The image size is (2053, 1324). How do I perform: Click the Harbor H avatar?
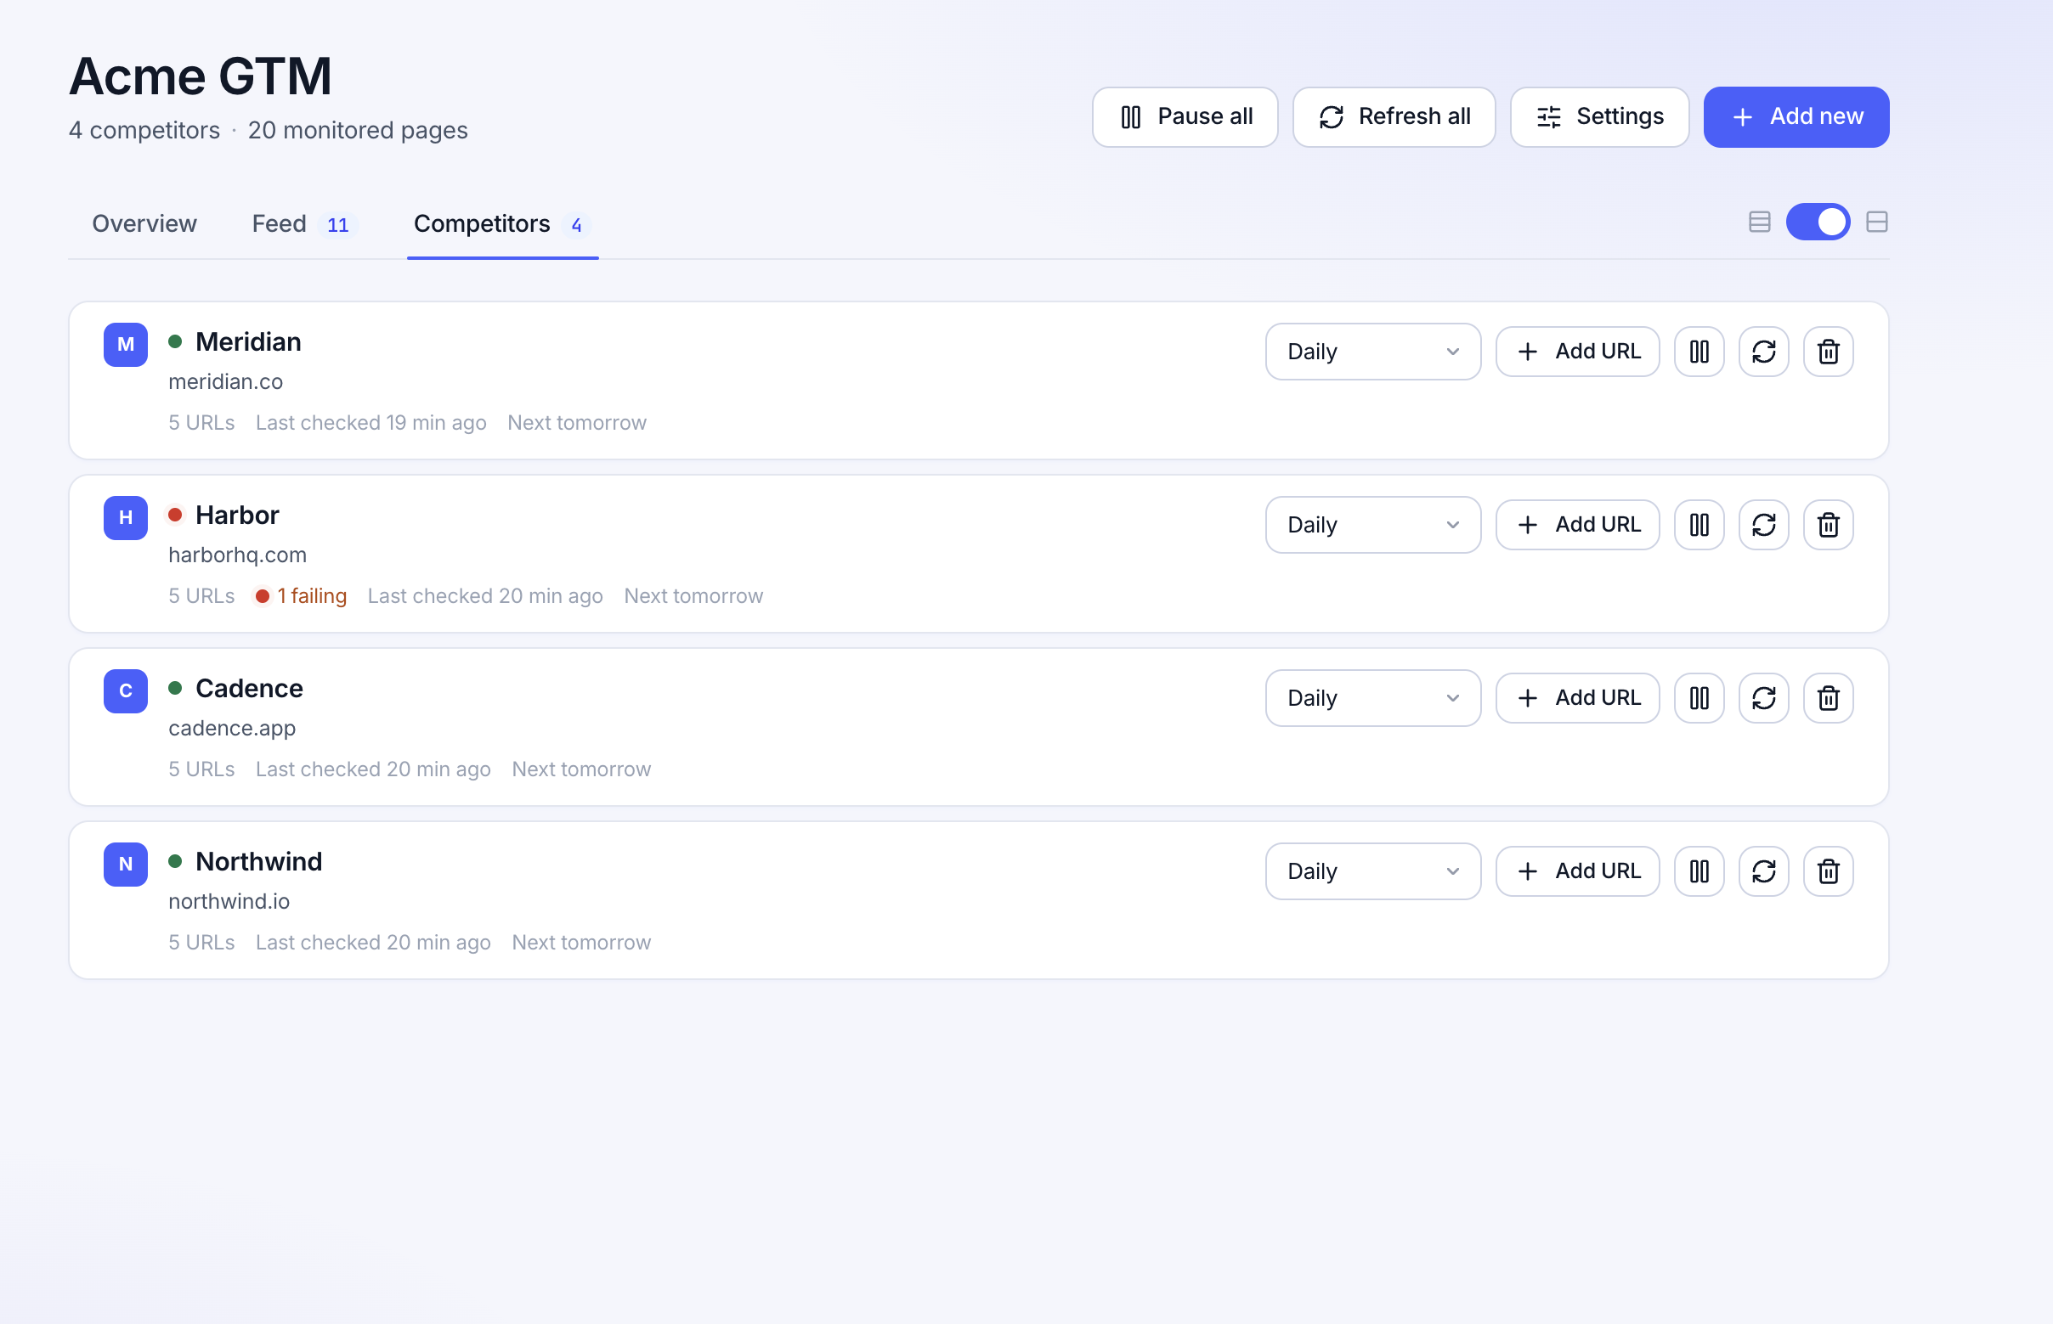point(126,517)
